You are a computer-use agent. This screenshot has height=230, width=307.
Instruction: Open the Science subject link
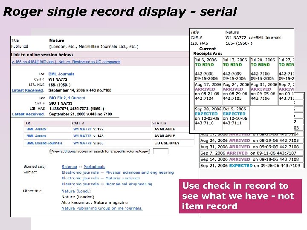pyautogui.click(x=70, y=167)
